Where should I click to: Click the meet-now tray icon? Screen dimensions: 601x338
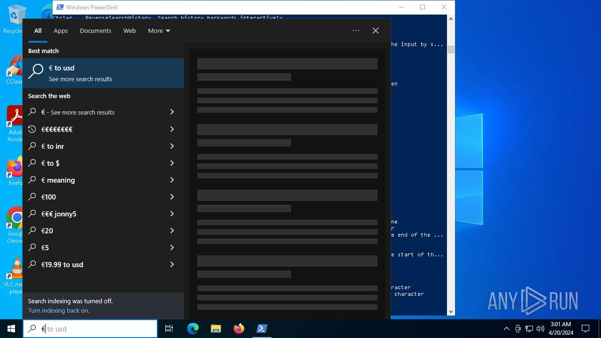coord(518,329)
